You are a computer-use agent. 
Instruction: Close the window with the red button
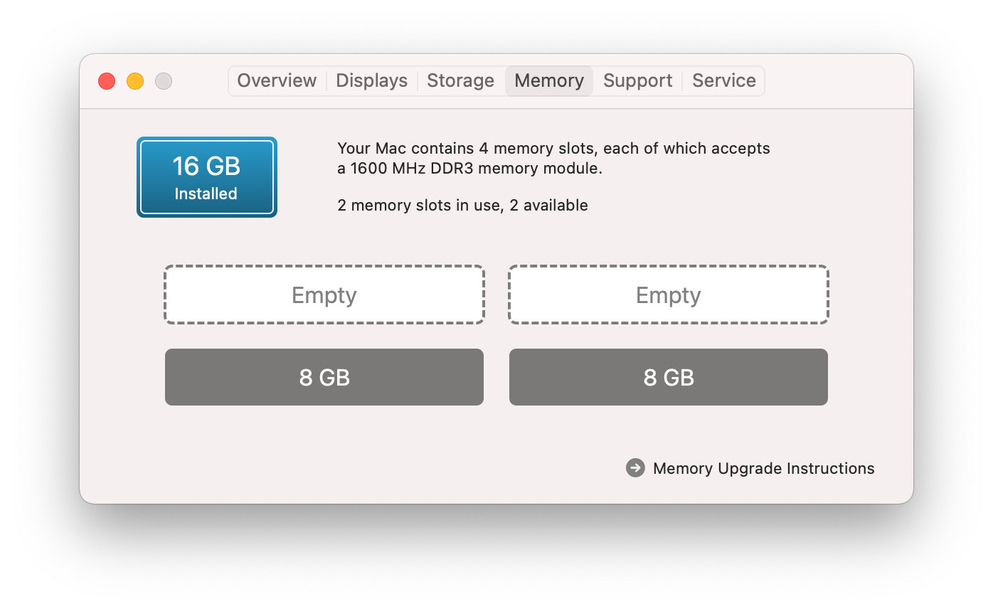pyautogui.click(x=107, y=81)
